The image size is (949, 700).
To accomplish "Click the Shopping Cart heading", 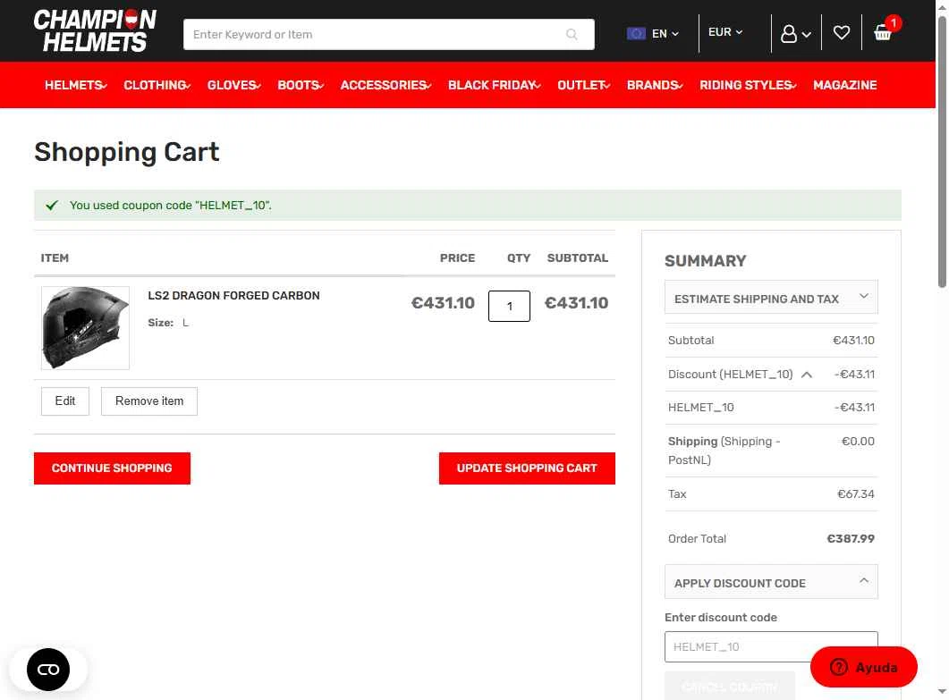I will point(126,152).
